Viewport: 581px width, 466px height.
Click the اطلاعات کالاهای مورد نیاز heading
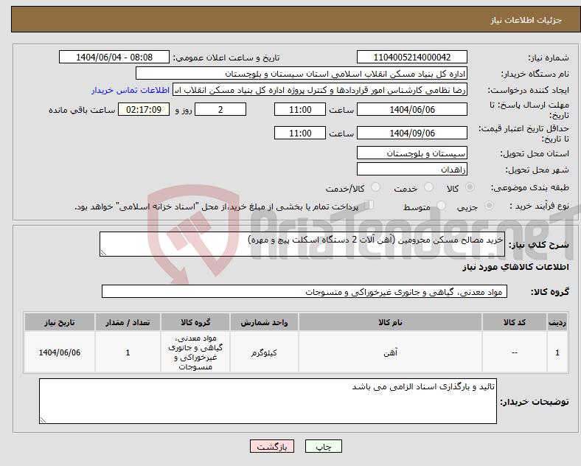point(515,267)
